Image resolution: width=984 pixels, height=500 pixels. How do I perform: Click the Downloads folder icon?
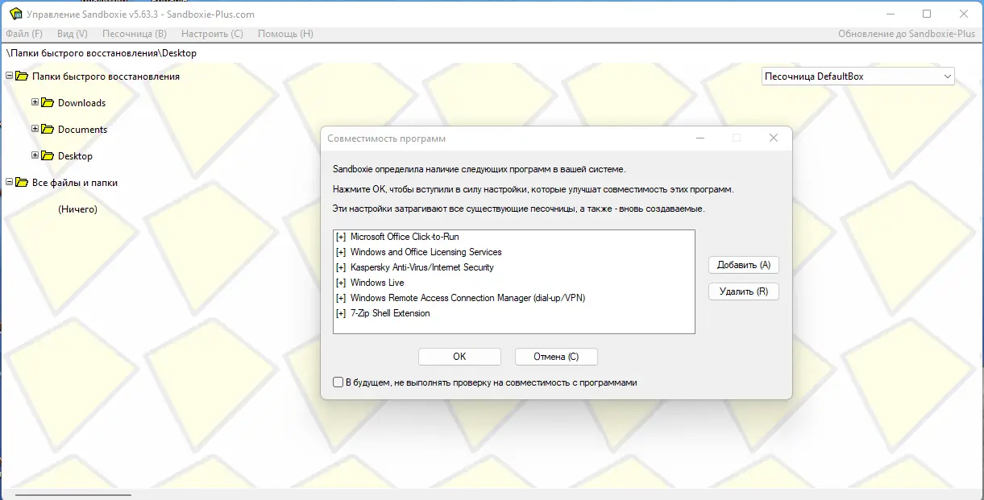48,103
